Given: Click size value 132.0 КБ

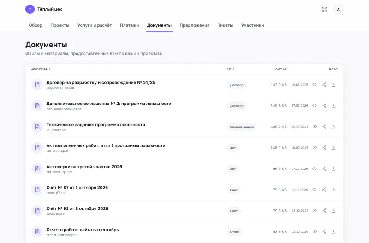Looking at the screenshot, I should [x=279, y=85].
